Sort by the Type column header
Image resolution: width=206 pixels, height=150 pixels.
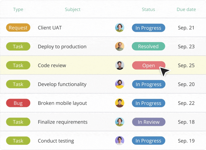point(18,10)
